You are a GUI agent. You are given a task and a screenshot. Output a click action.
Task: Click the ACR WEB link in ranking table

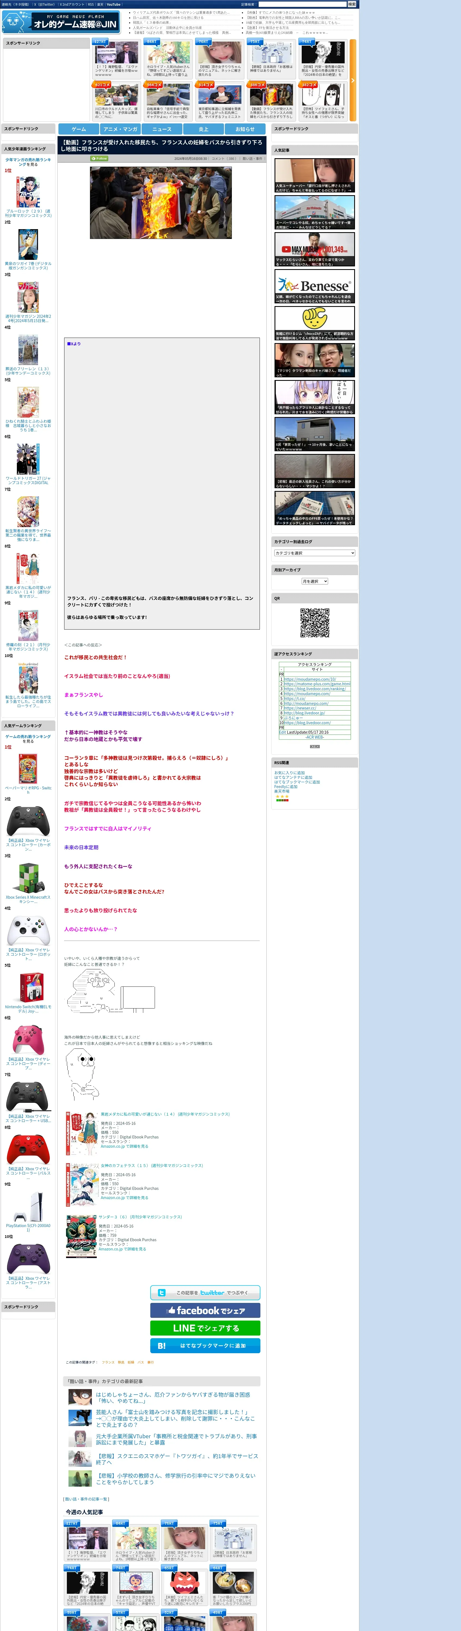coord(315,737)
